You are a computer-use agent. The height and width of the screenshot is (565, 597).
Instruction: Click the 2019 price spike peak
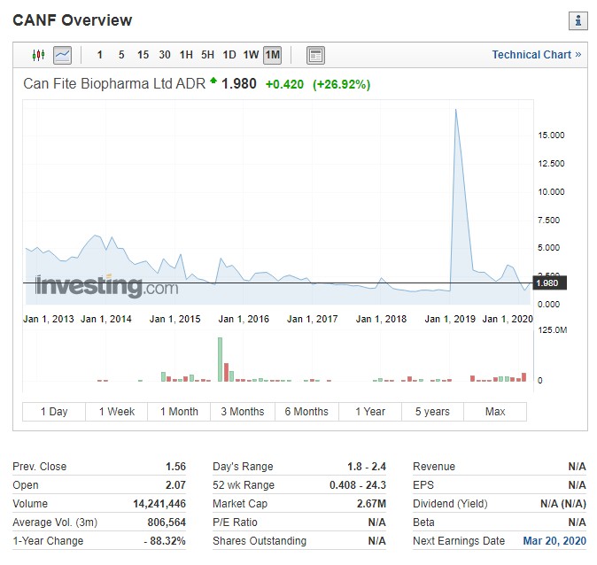[456, 110]
